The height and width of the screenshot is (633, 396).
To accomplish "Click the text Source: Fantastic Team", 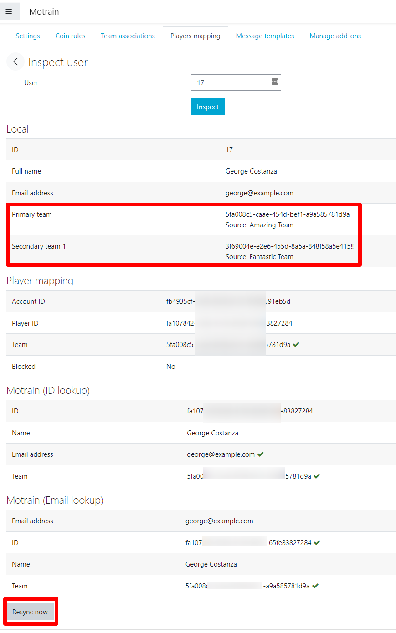I will coord(259,257).
